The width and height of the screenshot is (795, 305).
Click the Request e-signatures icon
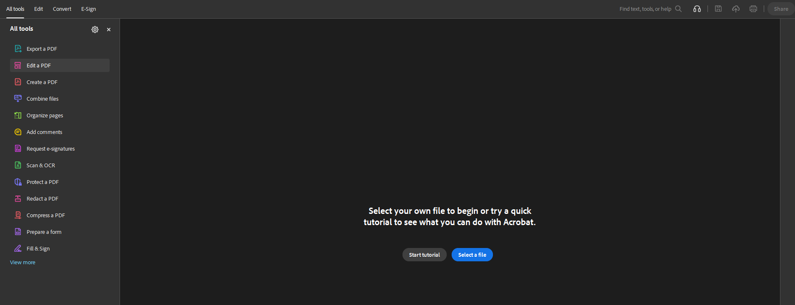18,149
